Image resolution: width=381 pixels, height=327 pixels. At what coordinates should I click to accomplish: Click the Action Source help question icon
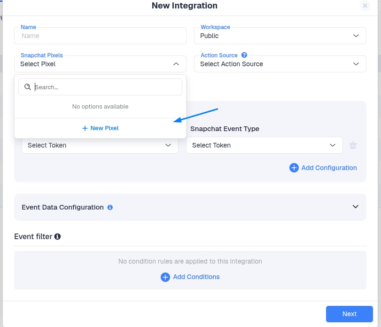tap(244, 55)
